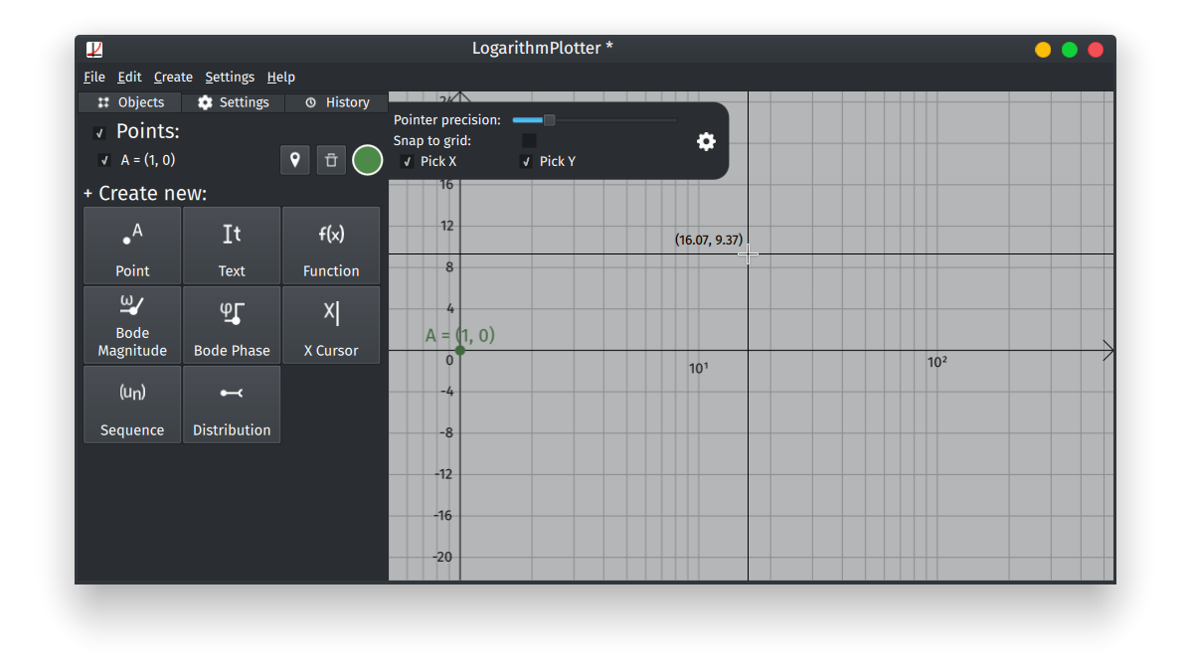Enable Snap to grid
1191x669 pixels.
point(528,140)
